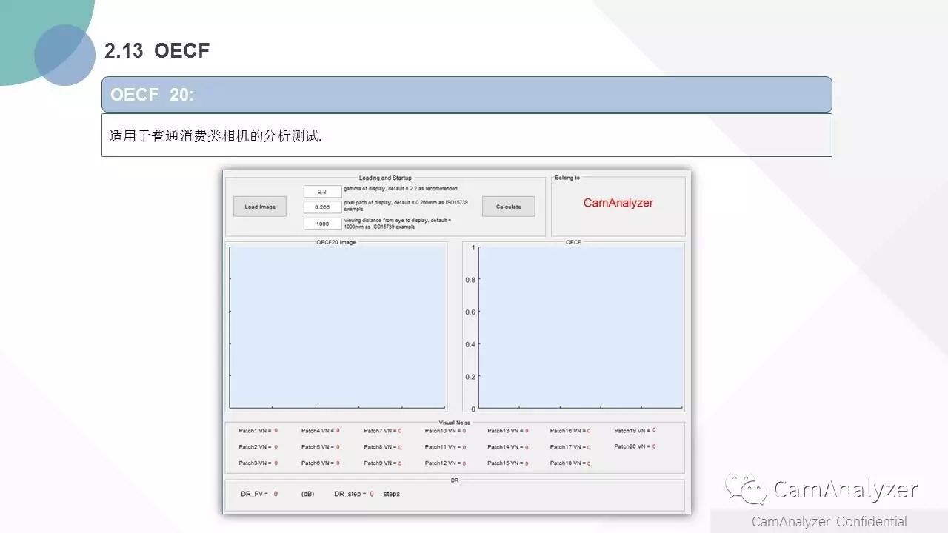Image resolution: width=948 pixels, height=533 pixels.
Task: Select the Patch15 VN value
Action: click(527, 463)
